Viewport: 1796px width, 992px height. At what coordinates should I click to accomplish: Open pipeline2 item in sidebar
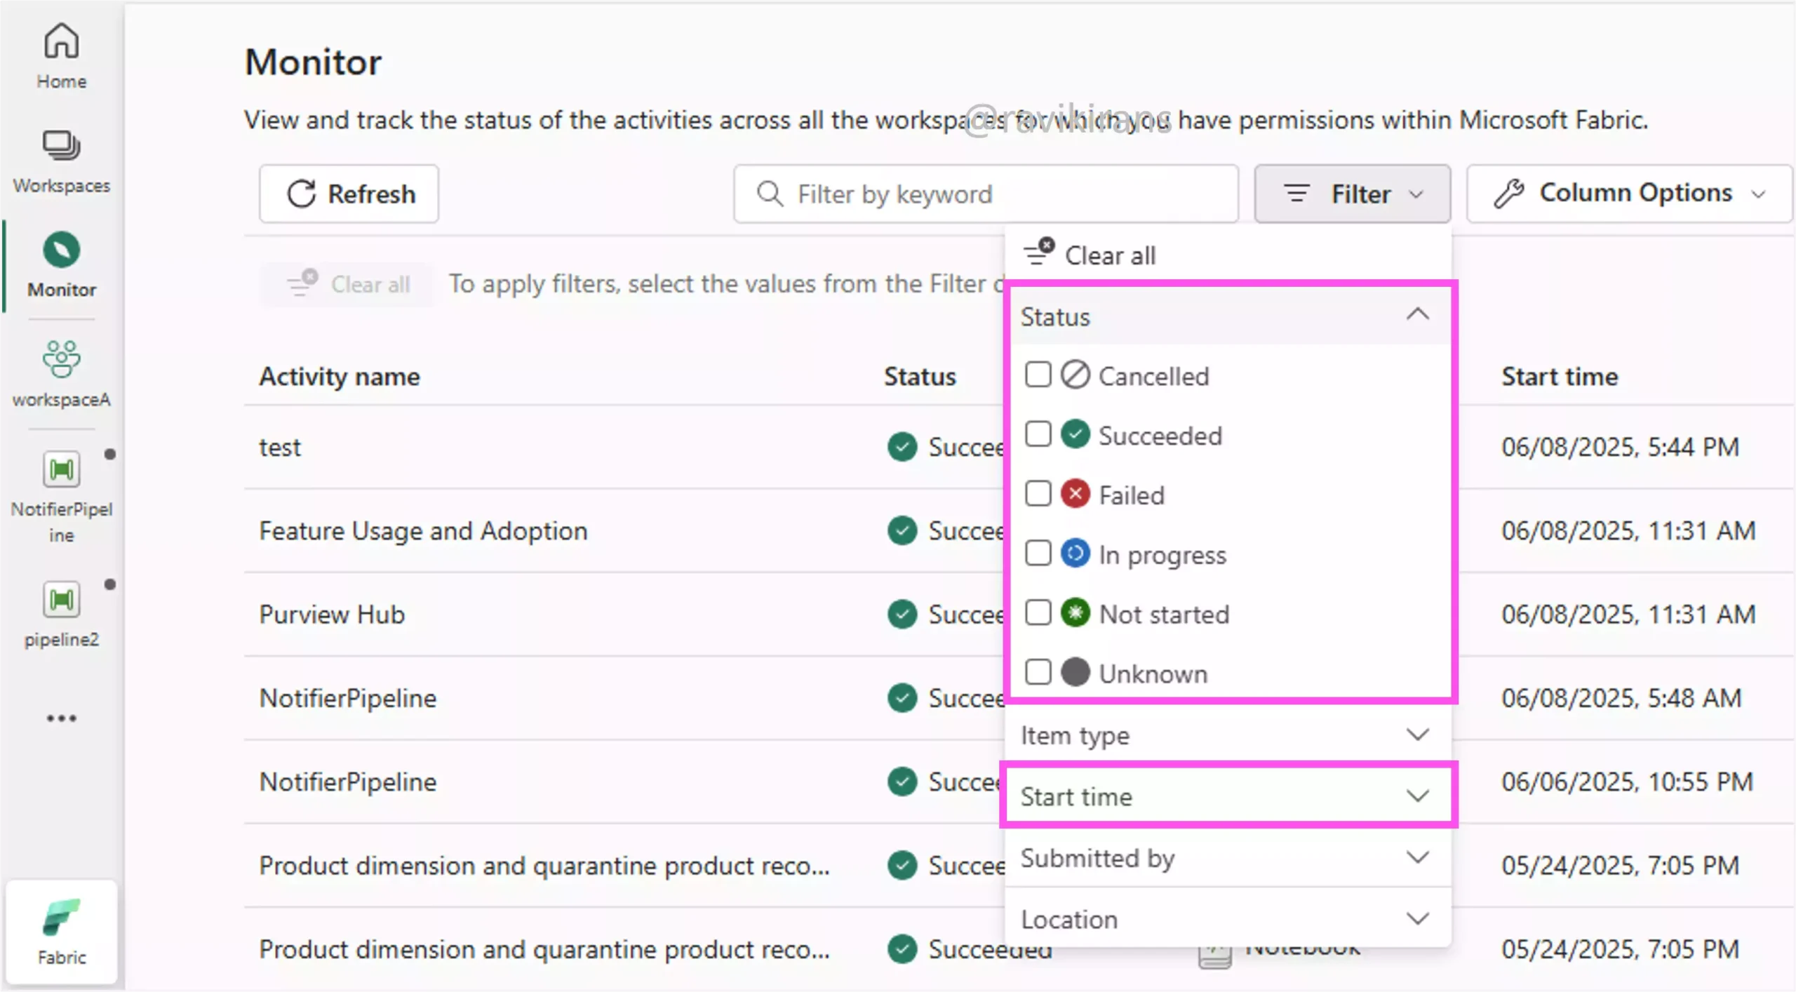click(62, 614)
